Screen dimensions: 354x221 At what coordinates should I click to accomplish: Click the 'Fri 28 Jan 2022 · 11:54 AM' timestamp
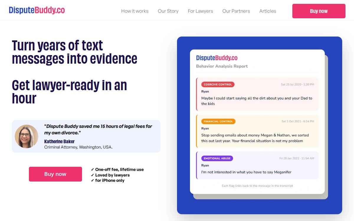297,158
